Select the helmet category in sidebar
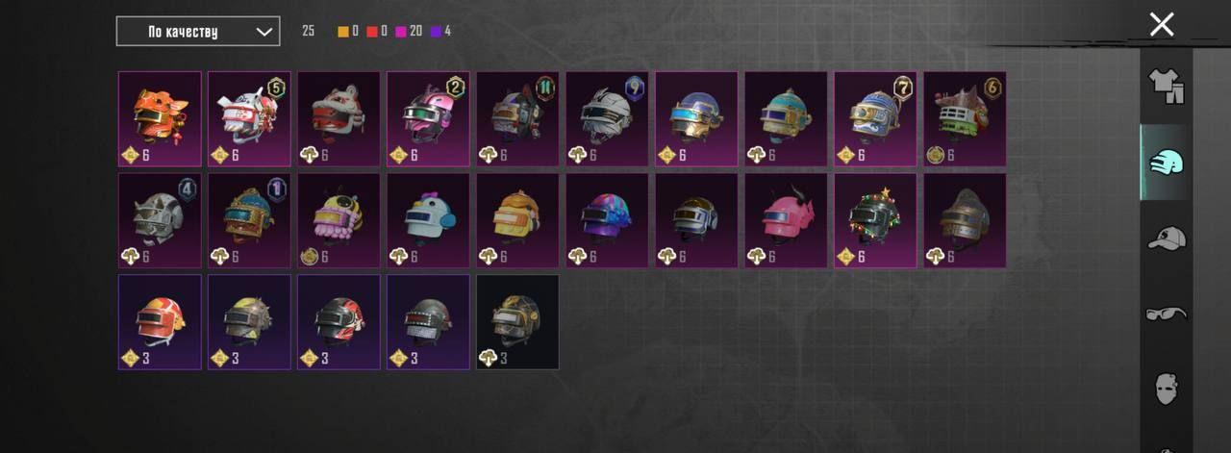This screenshot has width=1231, height=453. (1167, 163)
